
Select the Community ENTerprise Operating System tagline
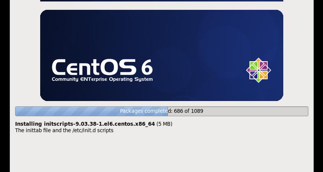(102, 79)
